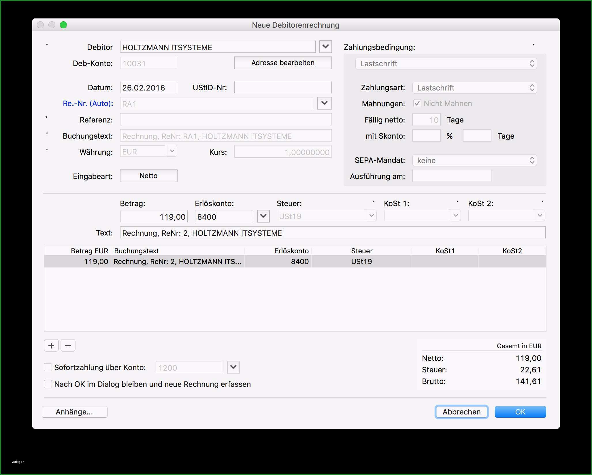Click the UStID-Nr input field

click(283, 87)
